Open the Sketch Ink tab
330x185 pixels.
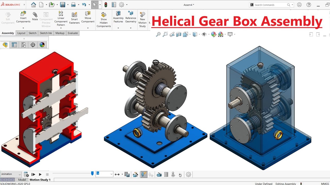[46, 33]
